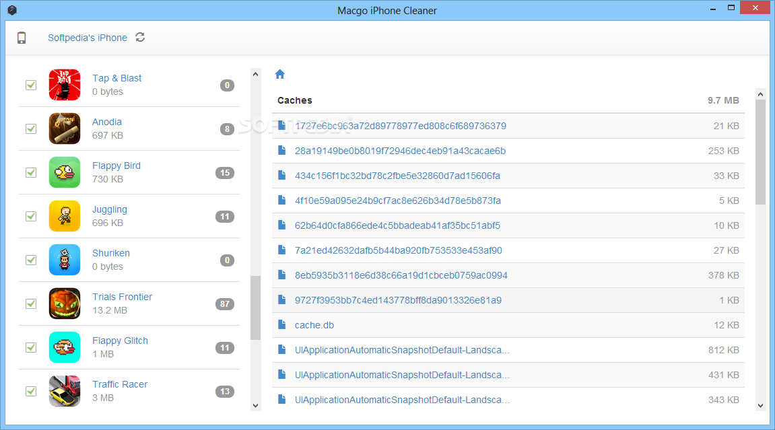Uncheck the Anodia checkbox
775x430 pixels.
(31, 129)
